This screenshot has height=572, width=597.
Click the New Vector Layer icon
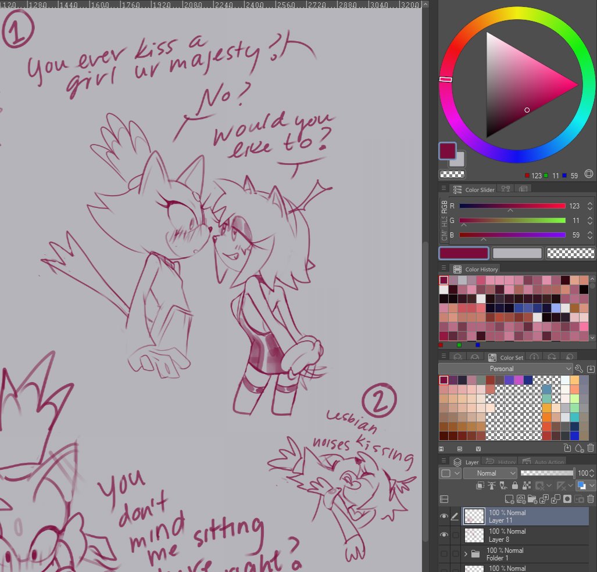coord(521,499)
